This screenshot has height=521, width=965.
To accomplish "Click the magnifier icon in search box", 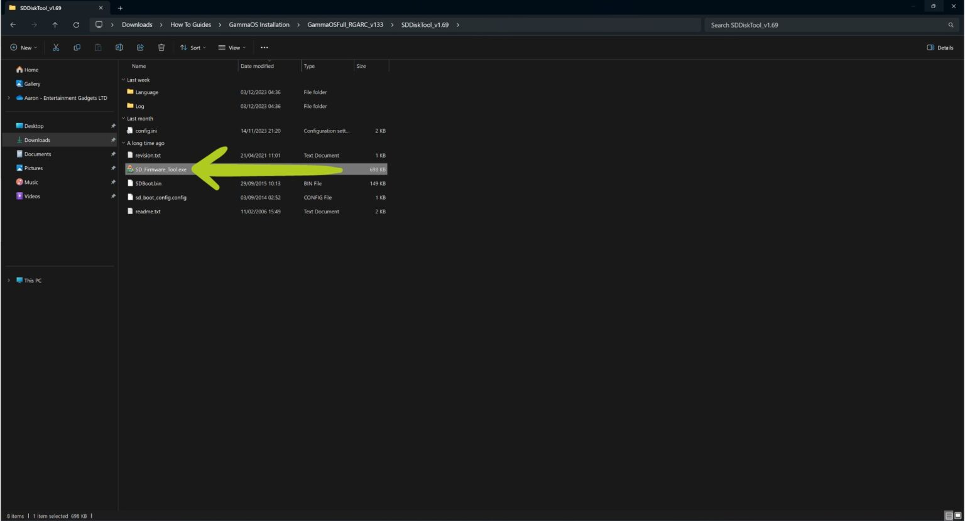I will 951,25.
